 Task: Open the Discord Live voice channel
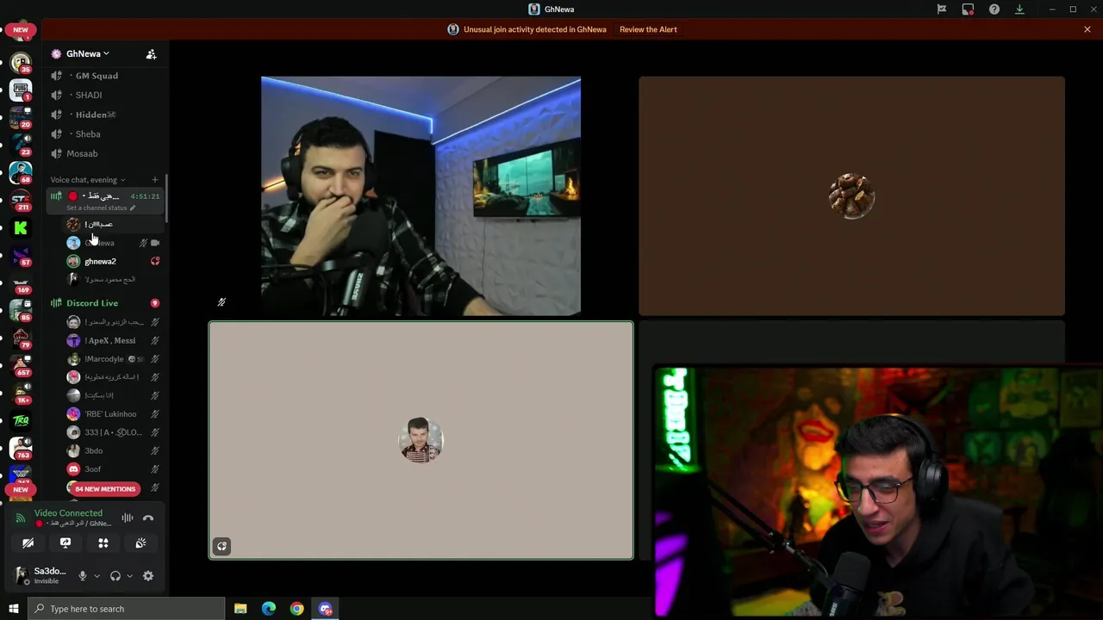[x=105, y=303]
